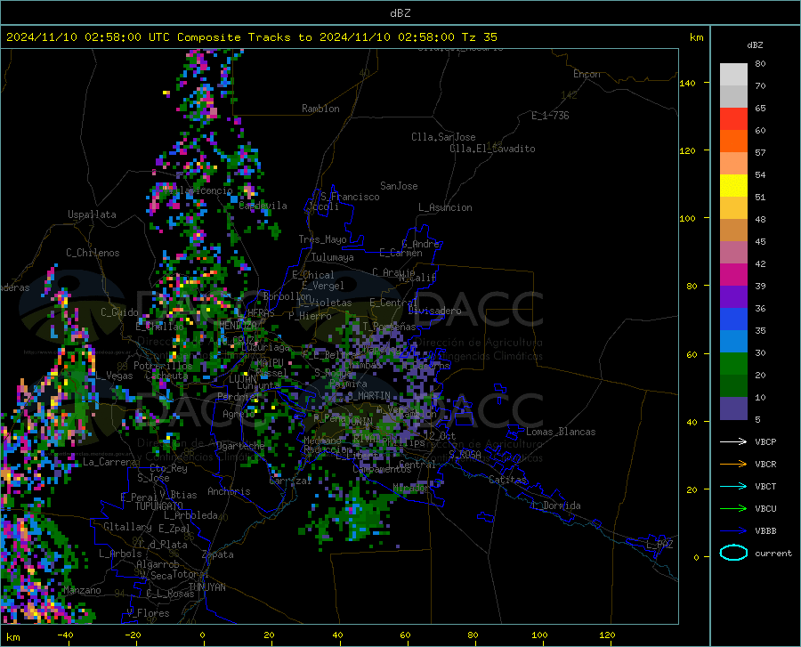801x647 pixels.
Task: Click the La_Carrera place label
Action: [109, 462]
